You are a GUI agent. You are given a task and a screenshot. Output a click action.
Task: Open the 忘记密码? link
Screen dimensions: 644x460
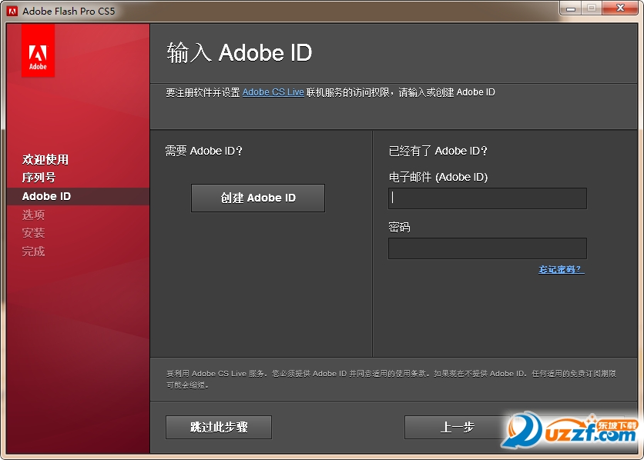coord(561,269)
